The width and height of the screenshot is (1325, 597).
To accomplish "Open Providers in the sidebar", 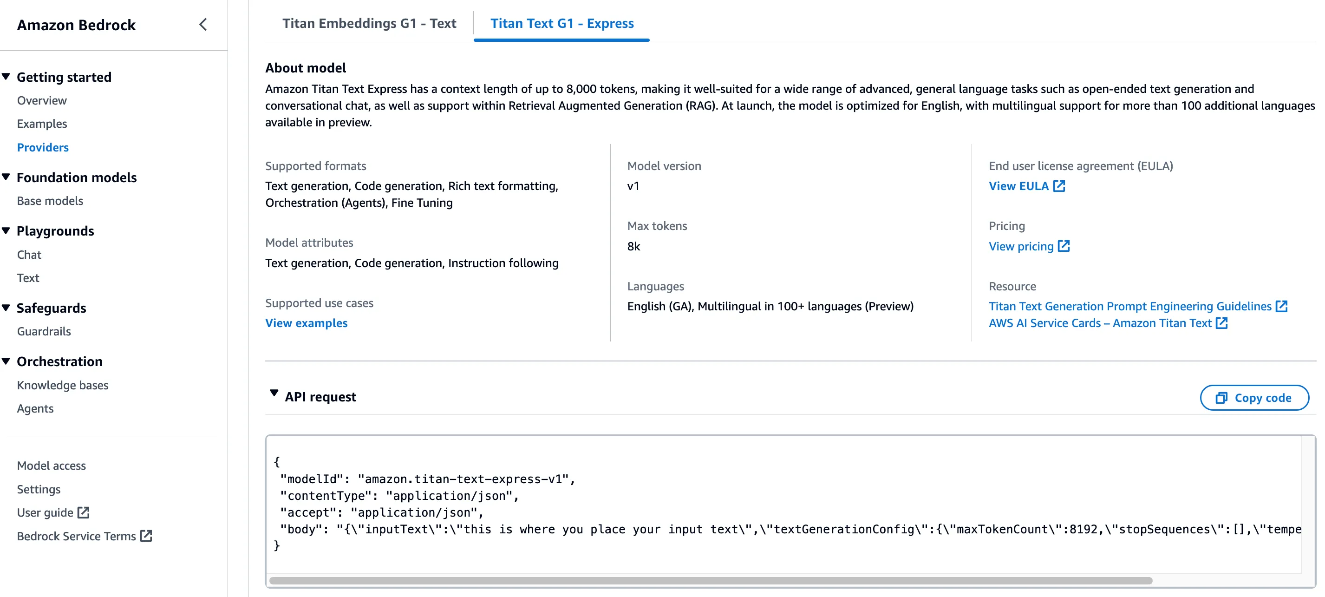I will (x=43, y=147).
